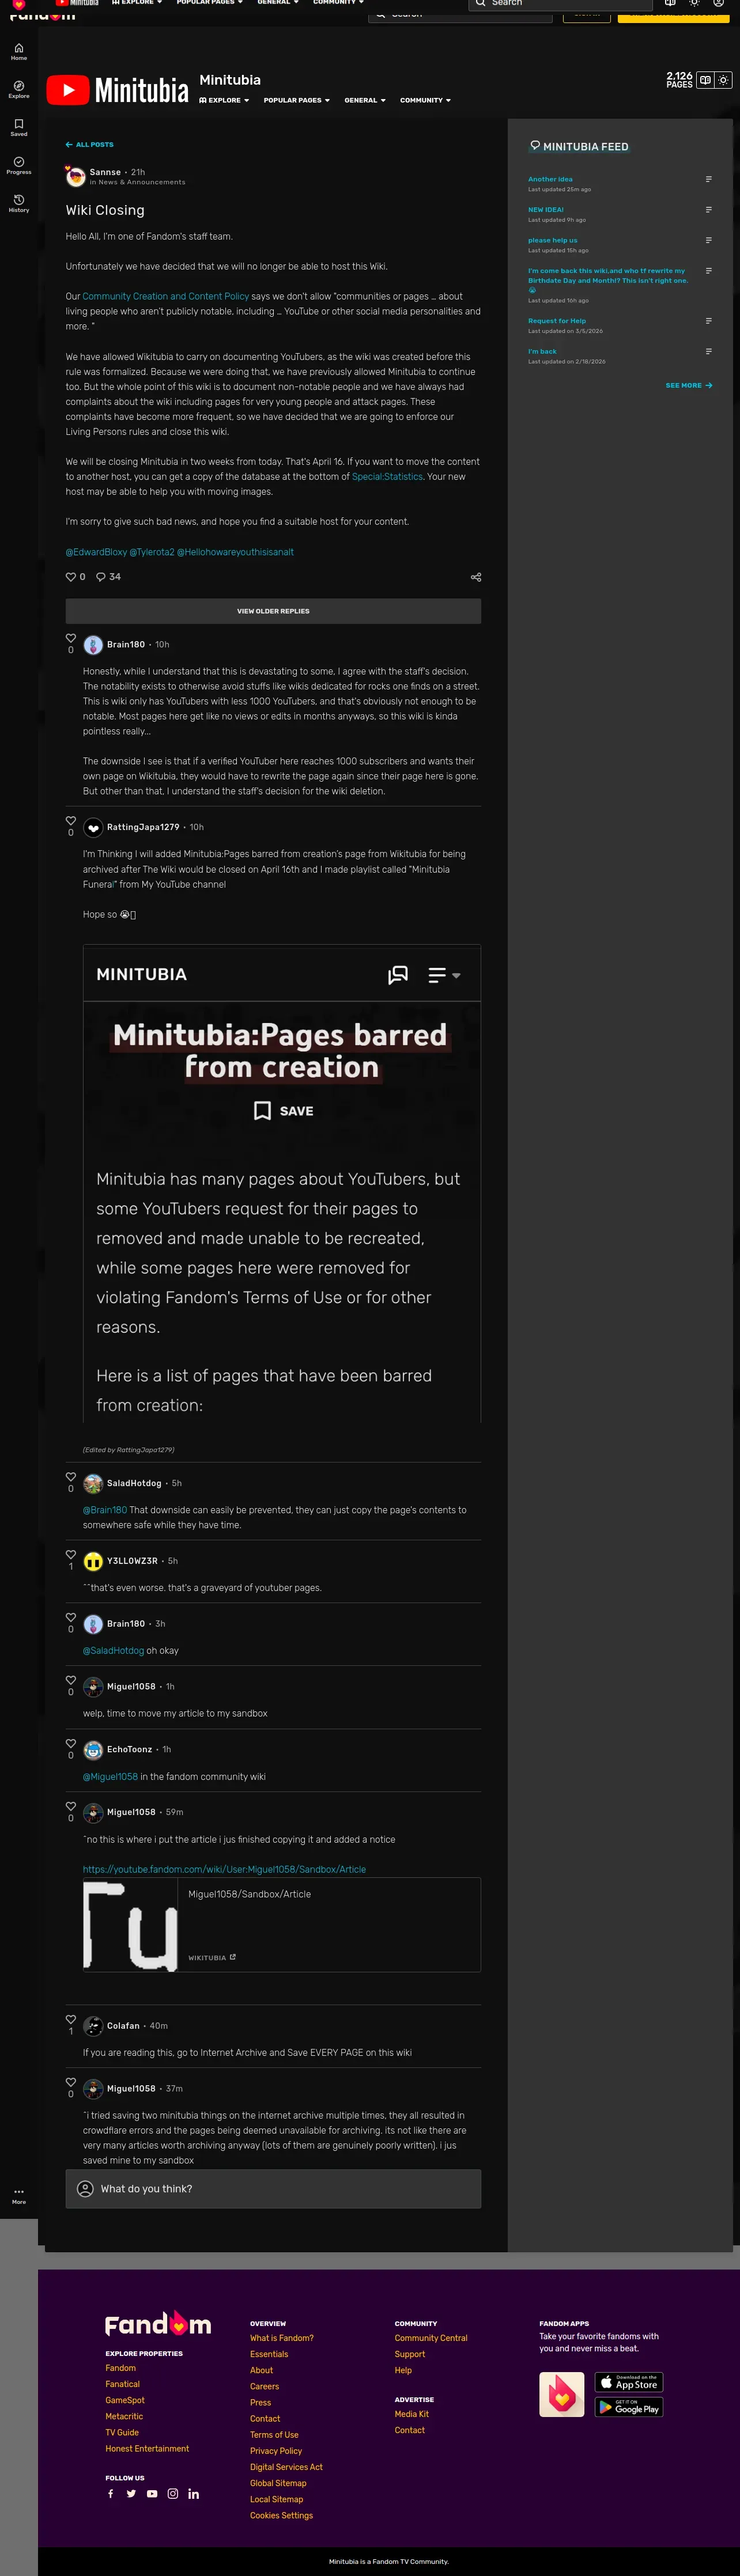Click the Instagram icon in the footer
Image resolution: width=740 pixels, height=2576 pixels.
point(173,2493)
